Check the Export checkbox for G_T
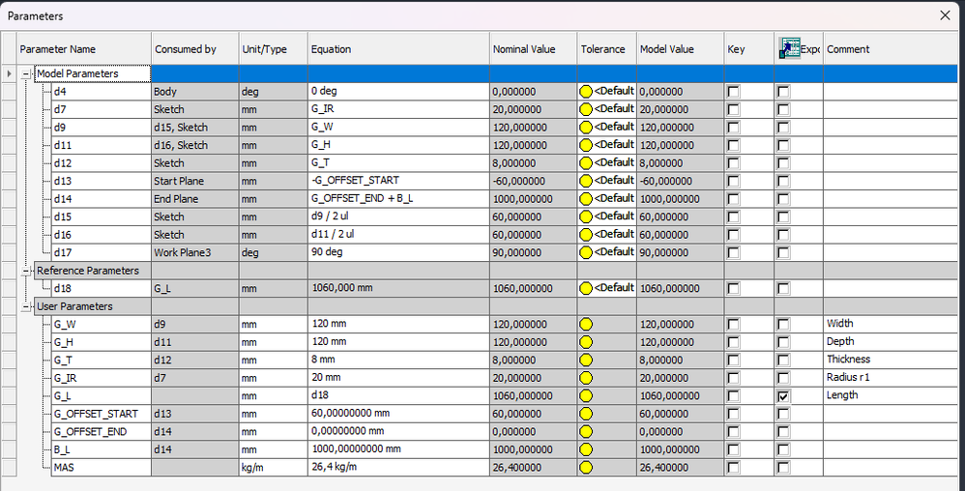The height and width of the screenshot is (491, 965). coord(783,360)
